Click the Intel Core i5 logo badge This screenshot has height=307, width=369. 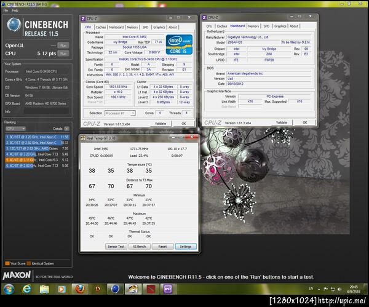click(179, 44)
